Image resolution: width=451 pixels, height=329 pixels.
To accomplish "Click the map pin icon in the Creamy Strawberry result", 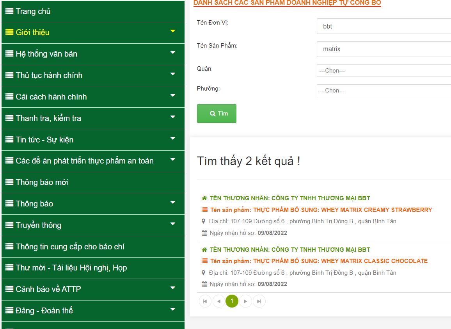I will click(x=203, y=221).
